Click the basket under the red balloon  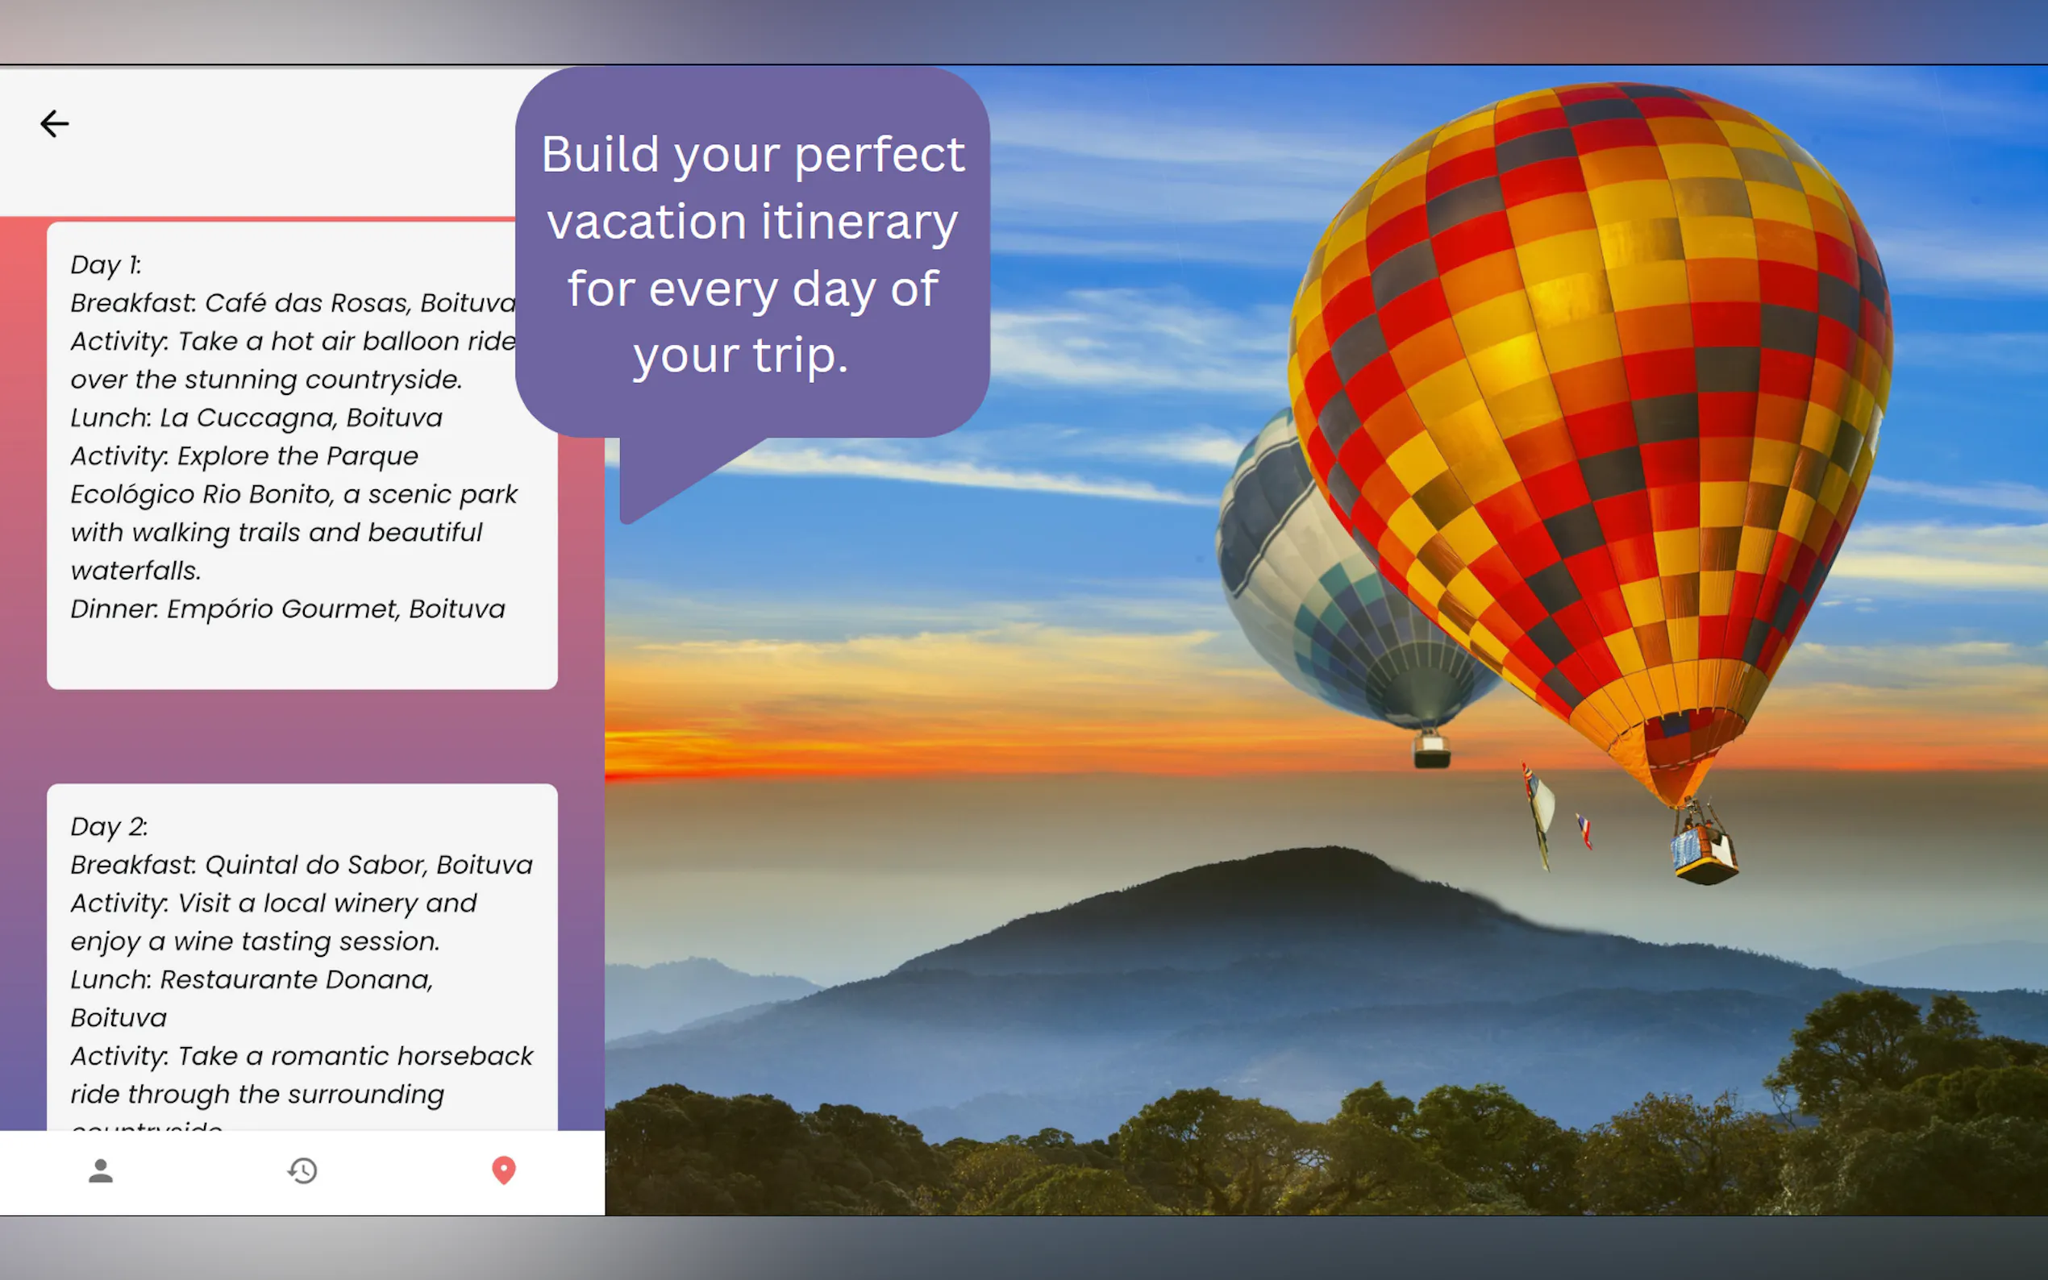click(x=1704, y=855)
